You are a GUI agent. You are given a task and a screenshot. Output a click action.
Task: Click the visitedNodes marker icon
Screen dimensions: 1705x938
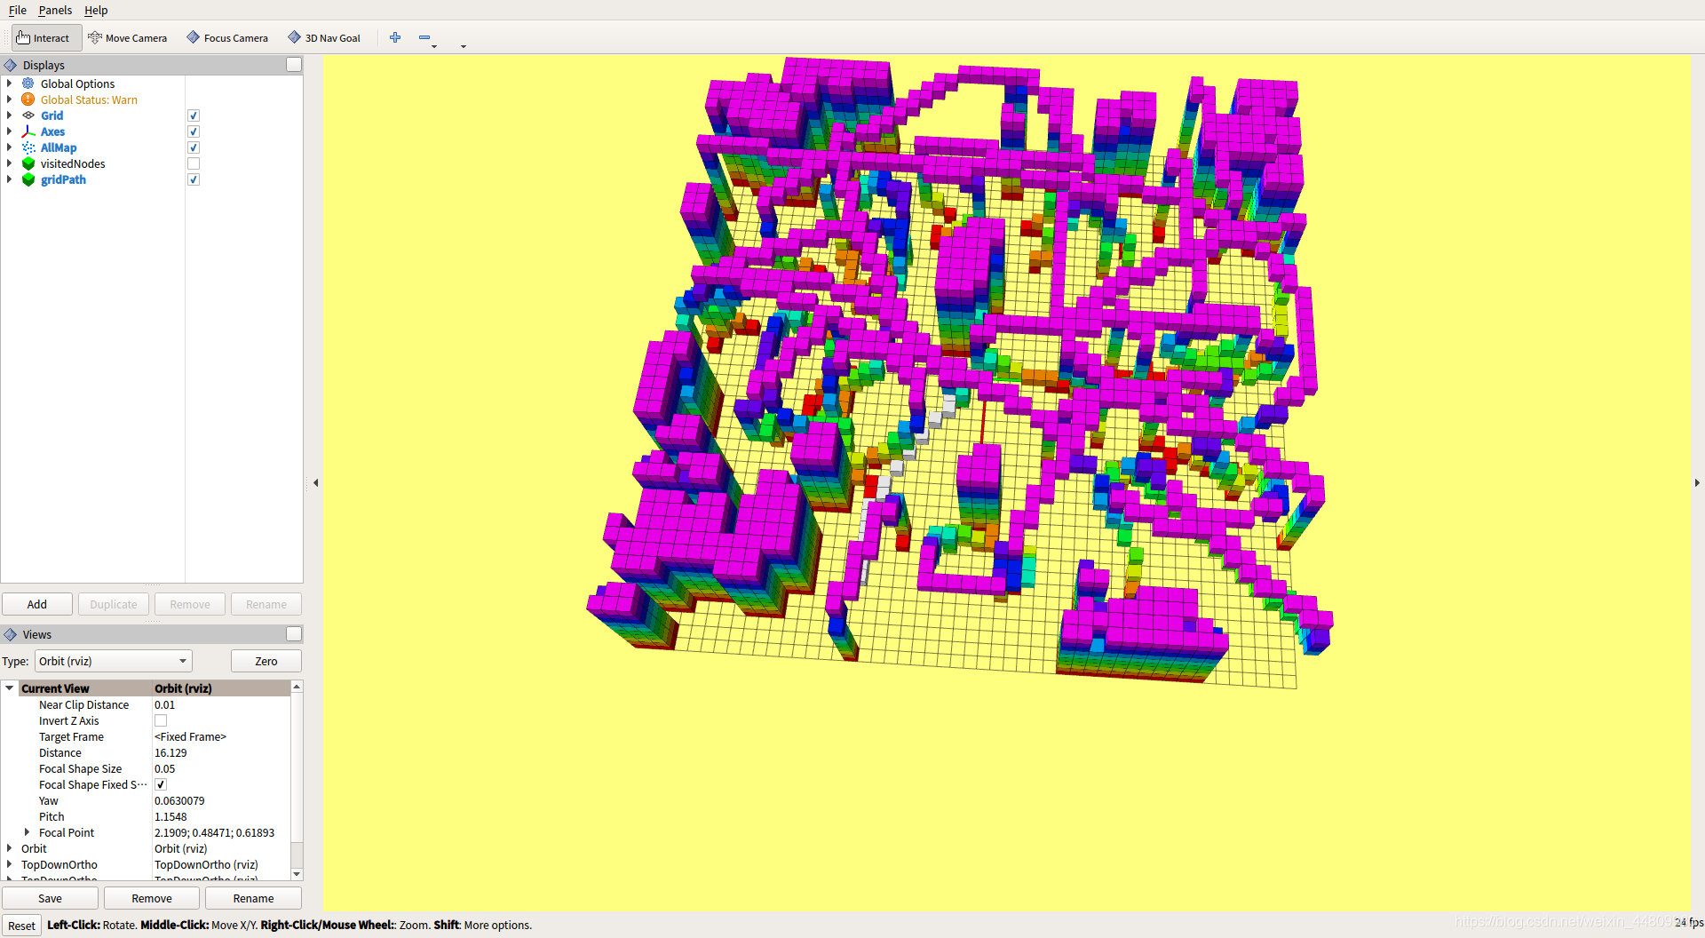click(x=28, y=163)
